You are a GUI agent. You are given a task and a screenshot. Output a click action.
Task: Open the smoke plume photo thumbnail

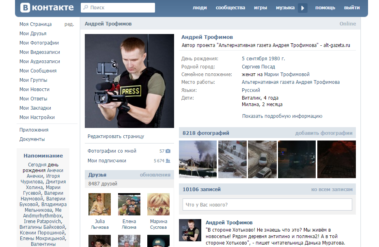tap(198, 159)
